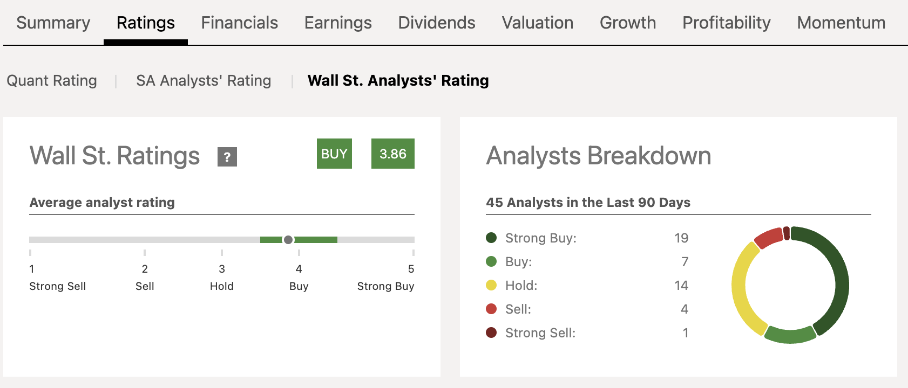Click the green BUY button
Screen dimensions: 908x388
[x=334, y=154]
